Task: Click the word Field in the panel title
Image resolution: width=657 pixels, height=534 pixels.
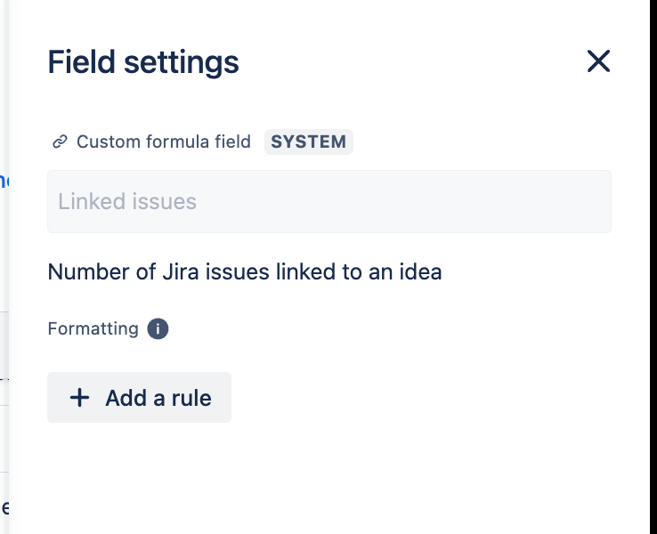Action: (x=82, y=62)
